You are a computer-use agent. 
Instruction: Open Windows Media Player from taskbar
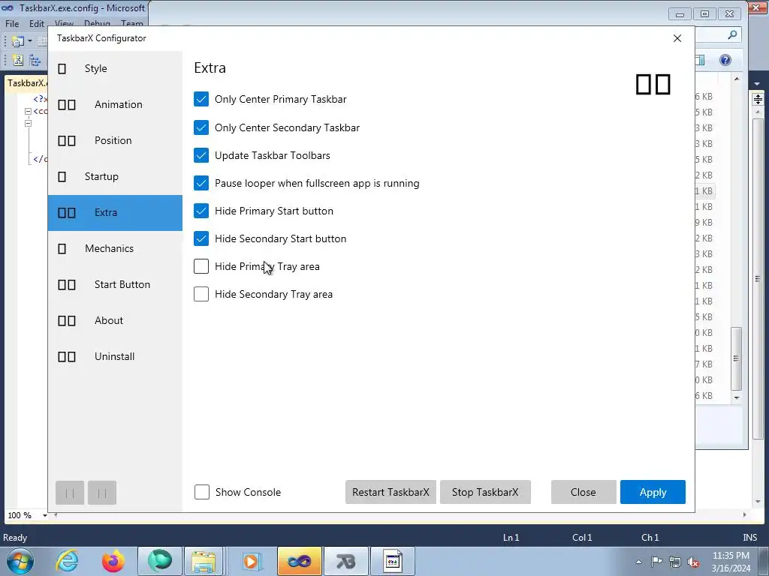pyautogui.click(x=252, y=561)
